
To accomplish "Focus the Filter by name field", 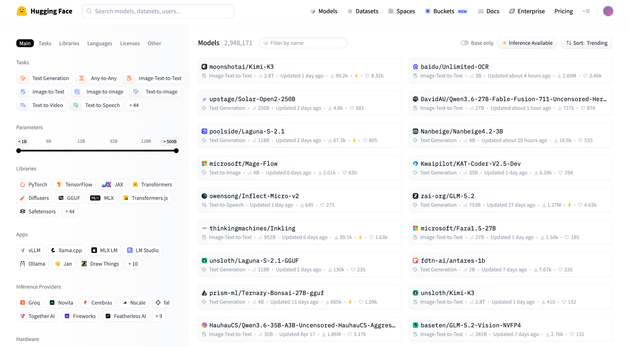I will 303,43.
